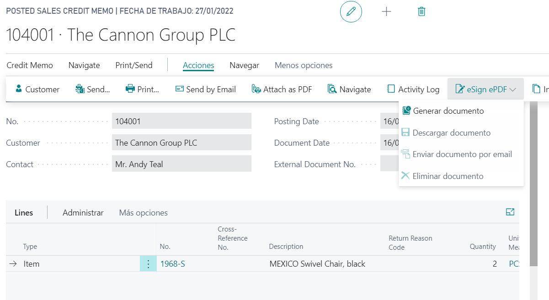The image size is (549, 300).
Task: Click the pencil edit icon
Action: (351, 12)
